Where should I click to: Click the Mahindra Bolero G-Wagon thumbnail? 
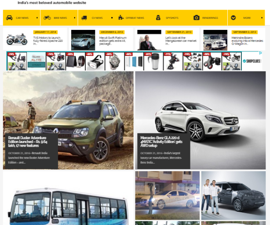pos(215,40)
